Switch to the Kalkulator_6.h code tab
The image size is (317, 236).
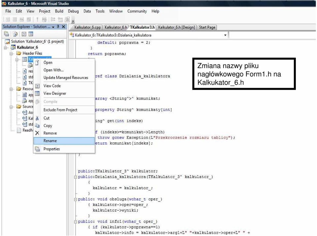click(x=116, y=27)
